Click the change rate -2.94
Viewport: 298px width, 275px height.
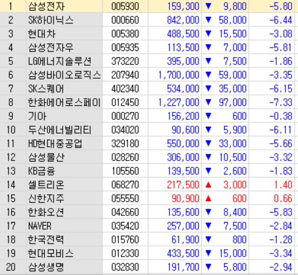[x=281, y=267]
